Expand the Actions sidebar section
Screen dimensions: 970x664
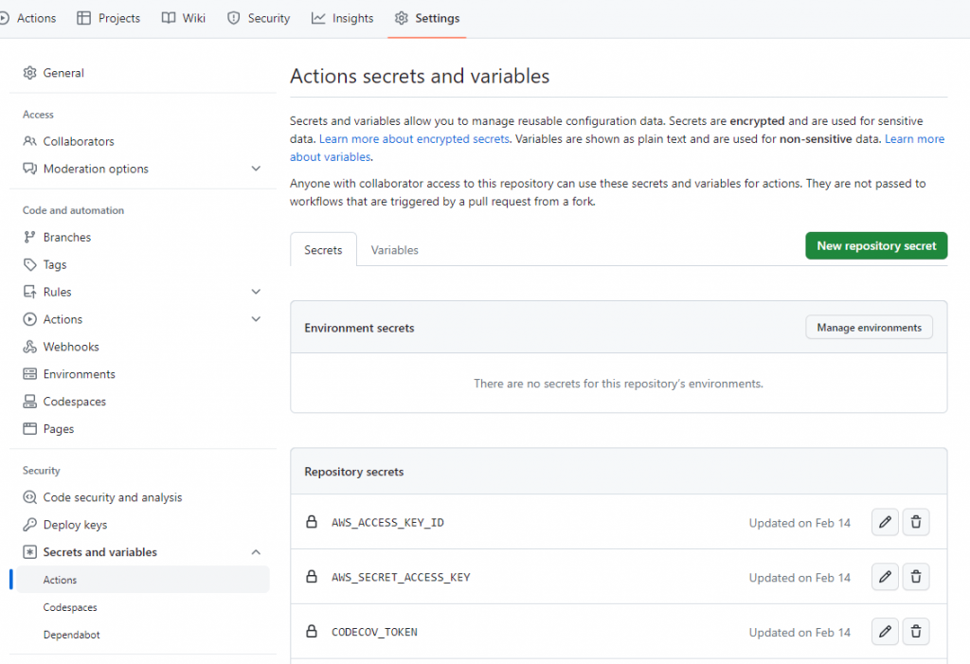coord(256,319)
